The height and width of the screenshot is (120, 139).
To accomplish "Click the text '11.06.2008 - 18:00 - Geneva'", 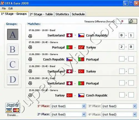I will point(43,54).
